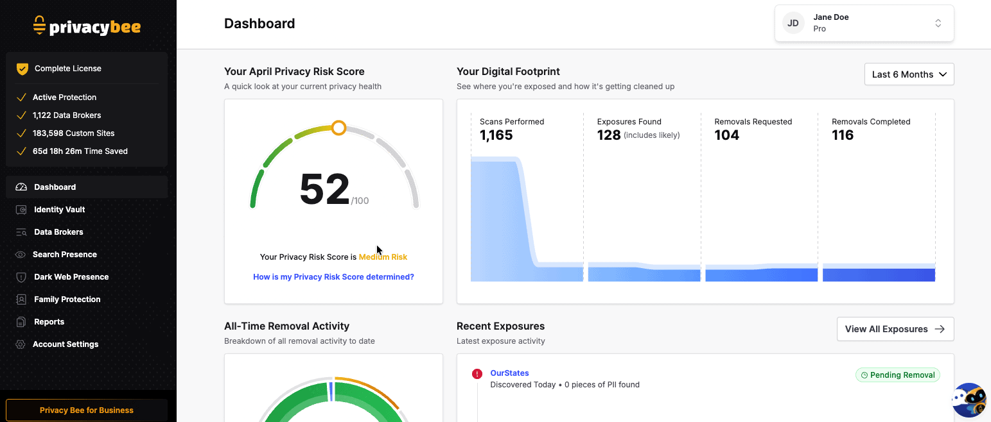Viewport: 991px width, 422px height.
Task: Click the 104 removals requested value
Action: (727, 135)
